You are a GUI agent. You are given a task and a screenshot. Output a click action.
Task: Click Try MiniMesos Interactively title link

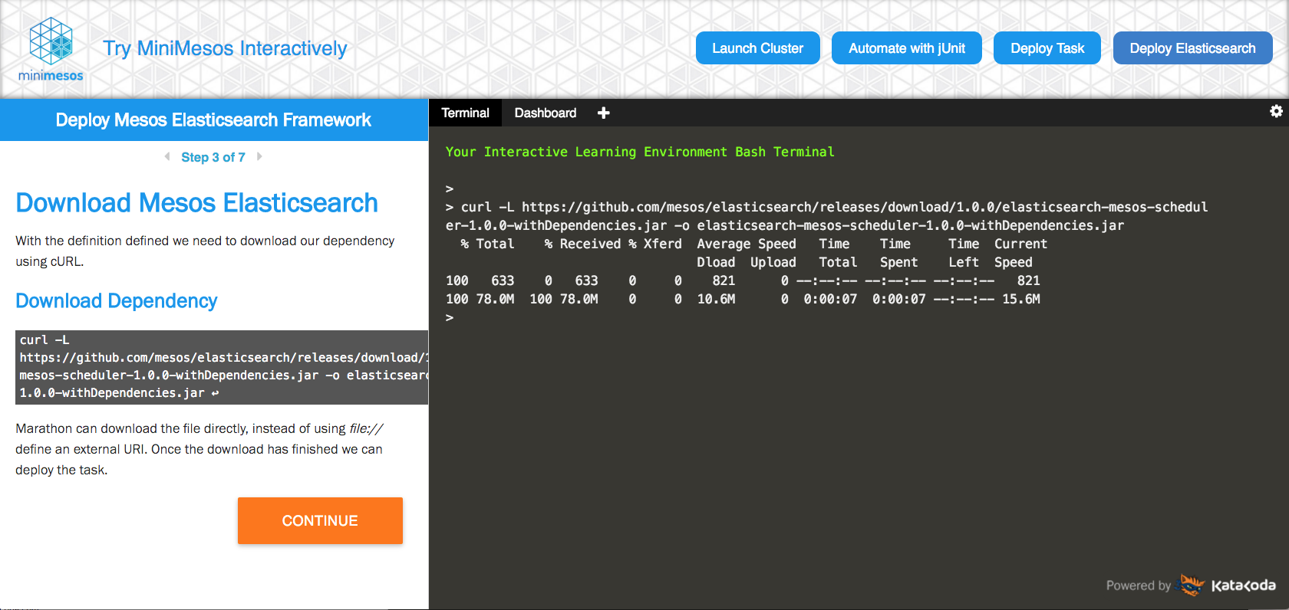coord(225,48)
